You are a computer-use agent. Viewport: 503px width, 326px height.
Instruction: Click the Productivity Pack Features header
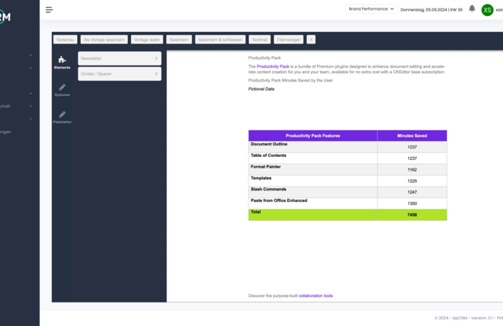pos(312,136)
